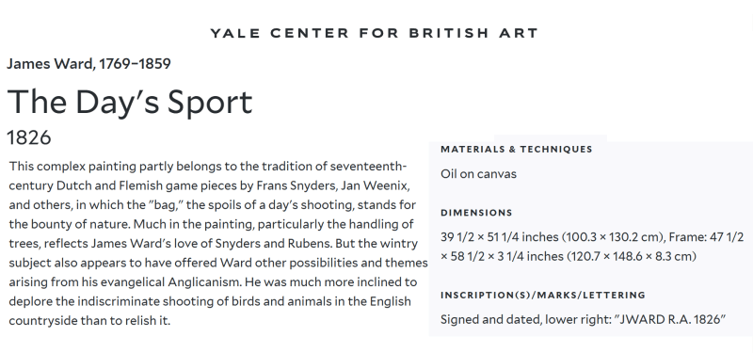The width and height of the screenshot is (753, 353).
Task: Click the line about Ward's other possibilities and themes
Action: click(218, 263)
